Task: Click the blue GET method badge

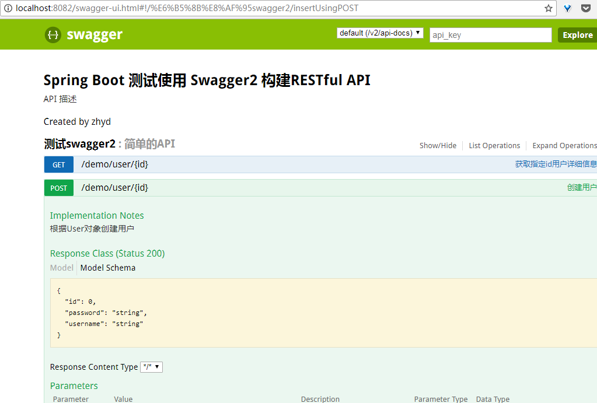Action: pyautogui.click(x=58, y=164)
